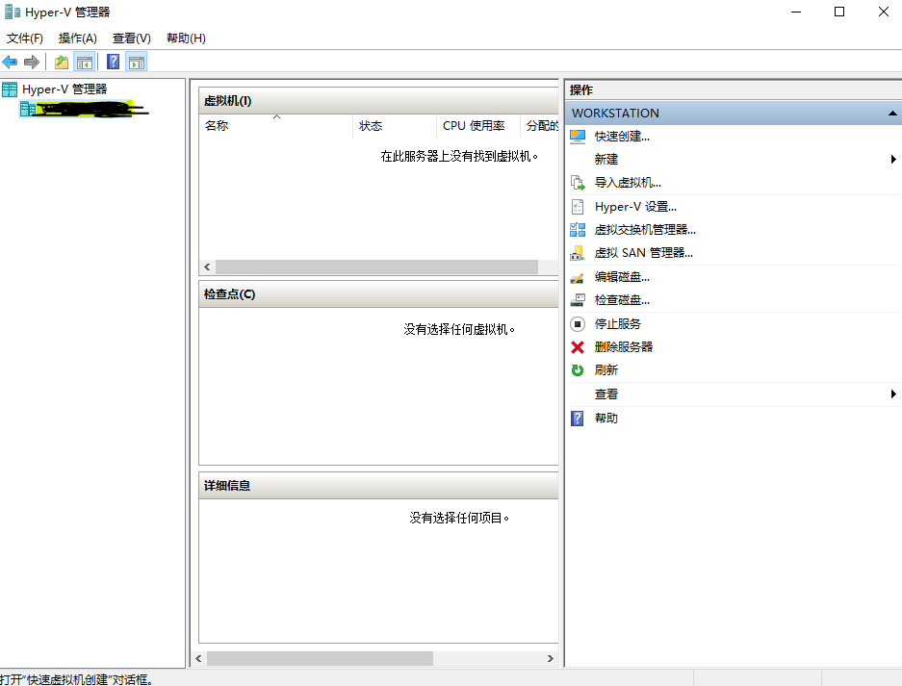Screen dimensions: 902x686
Task: Click the Hyper-V 设置 document icon
Action: [578, 207]
